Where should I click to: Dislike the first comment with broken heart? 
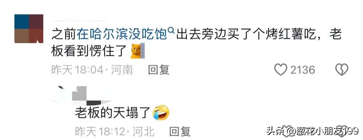click(342, 70)
